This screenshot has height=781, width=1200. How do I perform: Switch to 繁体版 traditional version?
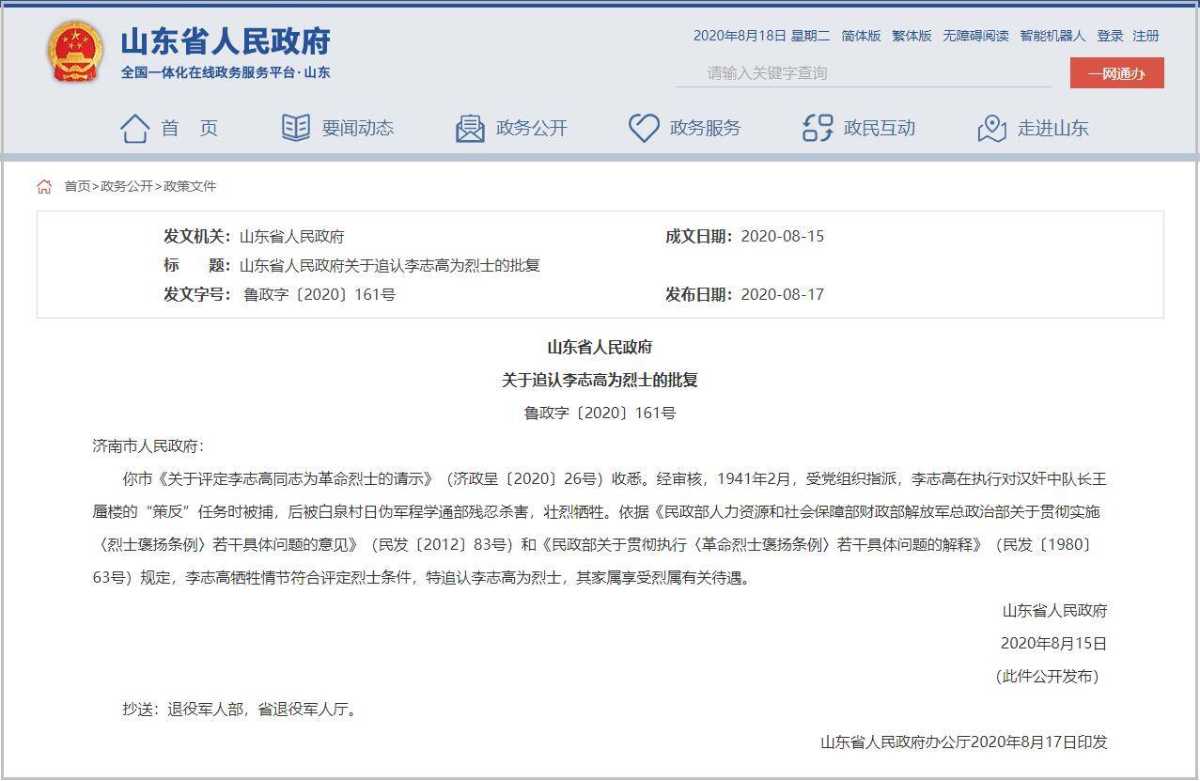pyautogui.click(x=912, y=36)
